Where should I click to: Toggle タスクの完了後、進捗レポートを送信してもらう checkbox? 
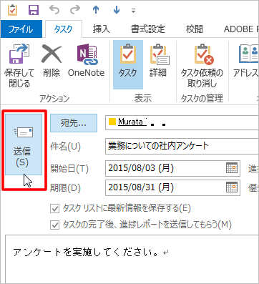tap(55, 225)
